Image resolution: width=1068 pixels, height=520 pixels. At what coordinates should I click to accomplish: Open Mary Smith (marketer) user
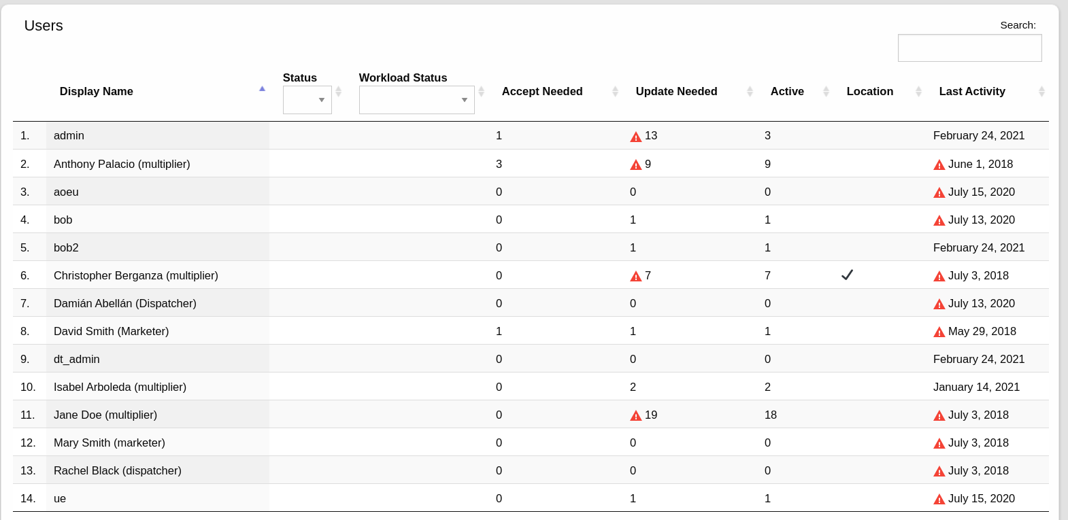110,443
